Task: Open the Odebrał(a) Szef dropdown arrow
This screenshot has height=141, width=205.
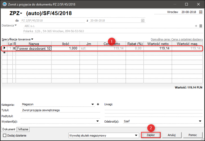Action: [200, 121]
